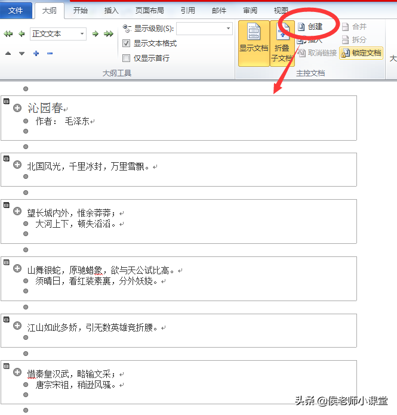Expand the 山舞银蛇 heading plus symbol

click(17, 268)
